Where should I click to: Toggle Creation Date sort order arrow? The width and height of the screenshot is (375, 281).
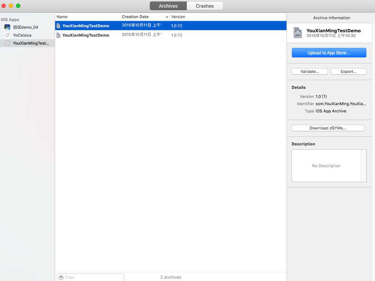(167, 17)
